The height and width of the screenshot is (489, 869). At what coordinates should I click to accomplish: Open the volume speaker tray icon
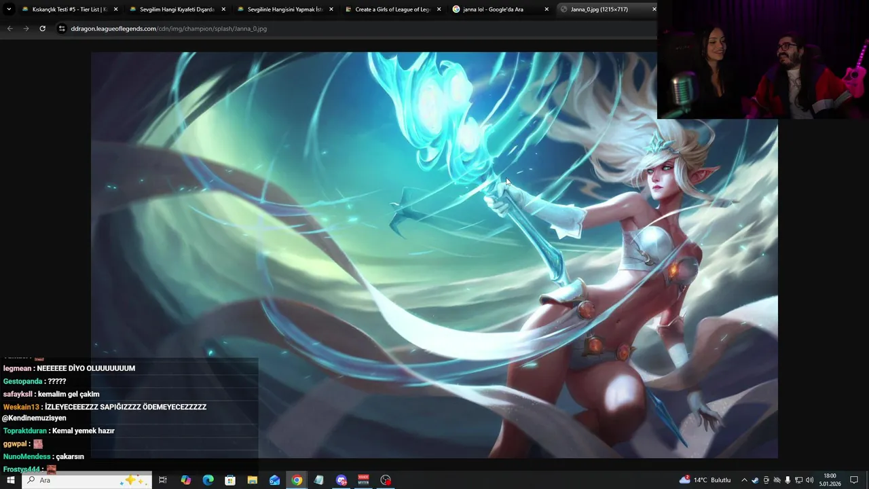pos(809,480)
